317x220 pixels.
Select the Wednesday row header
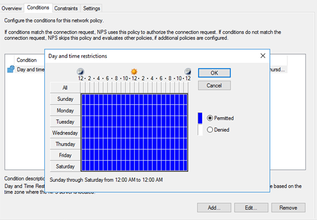coord(65,133)
